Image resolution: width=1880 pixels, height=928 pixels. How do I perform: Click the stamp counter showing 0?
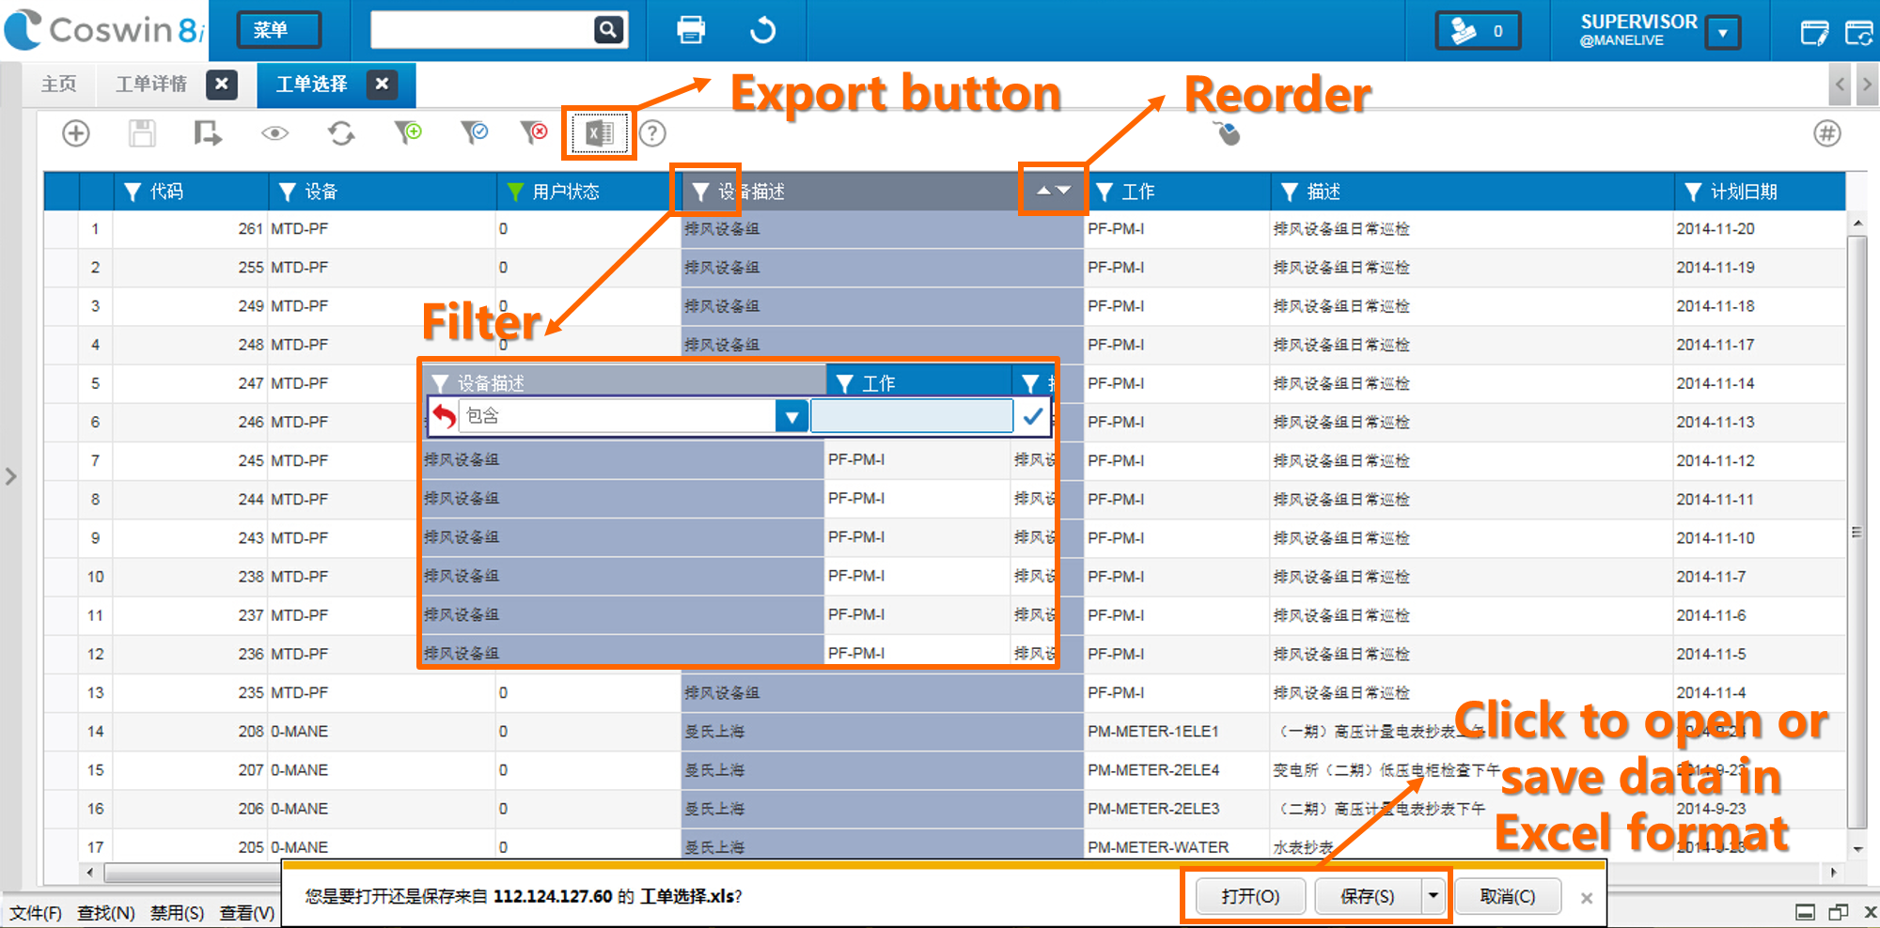click(1476, 29)
